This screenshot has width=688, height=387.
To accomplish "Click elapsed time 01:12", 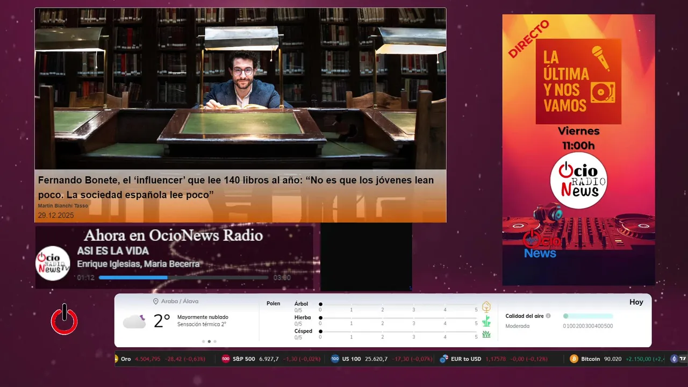I will [x=85, y=278].
